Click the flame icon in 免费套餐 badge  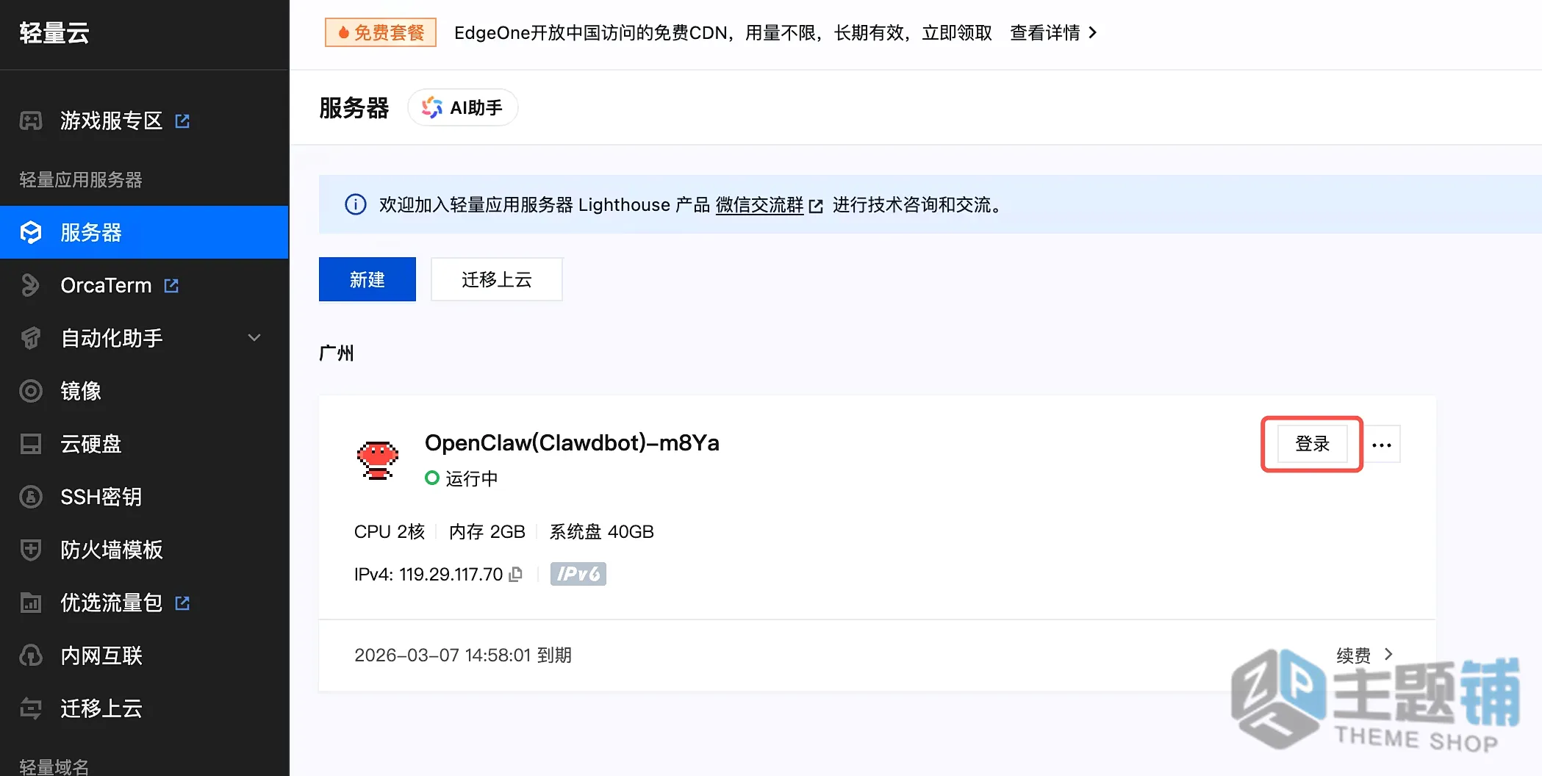[343, 32]
